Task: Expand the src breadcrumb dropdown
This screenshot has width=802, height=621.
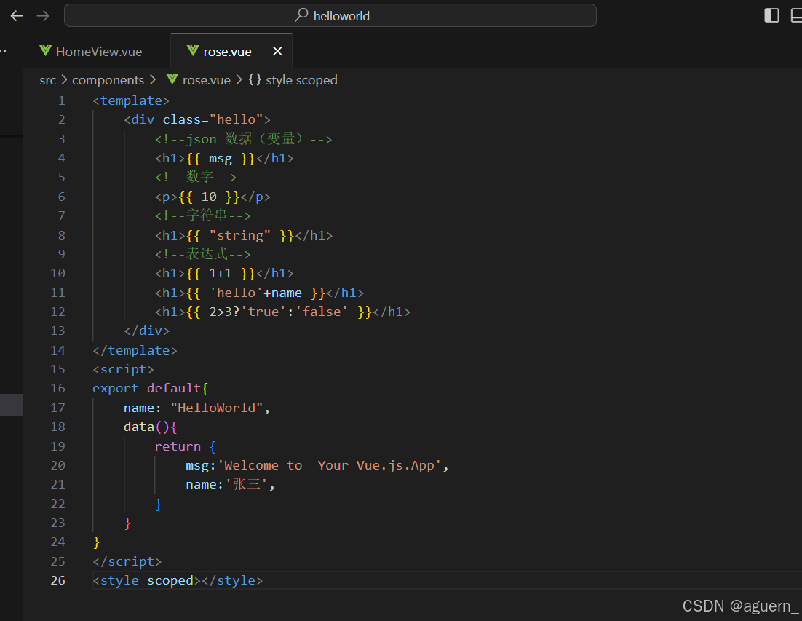Action: point(48,80)
